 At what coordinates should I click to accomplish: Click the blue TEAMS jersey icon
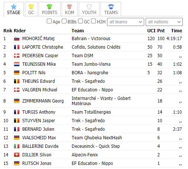(x=111, y=7)
